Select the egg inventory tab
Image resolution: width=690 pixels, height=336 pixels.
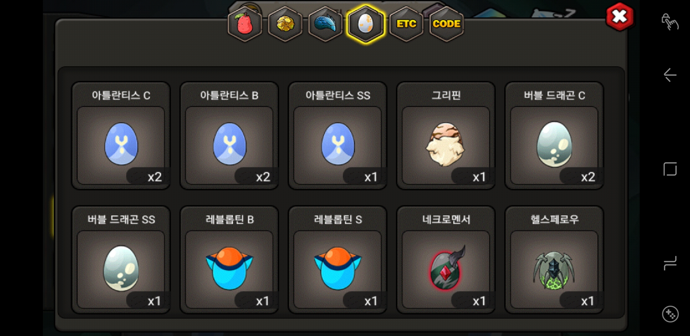click(366, 24)
